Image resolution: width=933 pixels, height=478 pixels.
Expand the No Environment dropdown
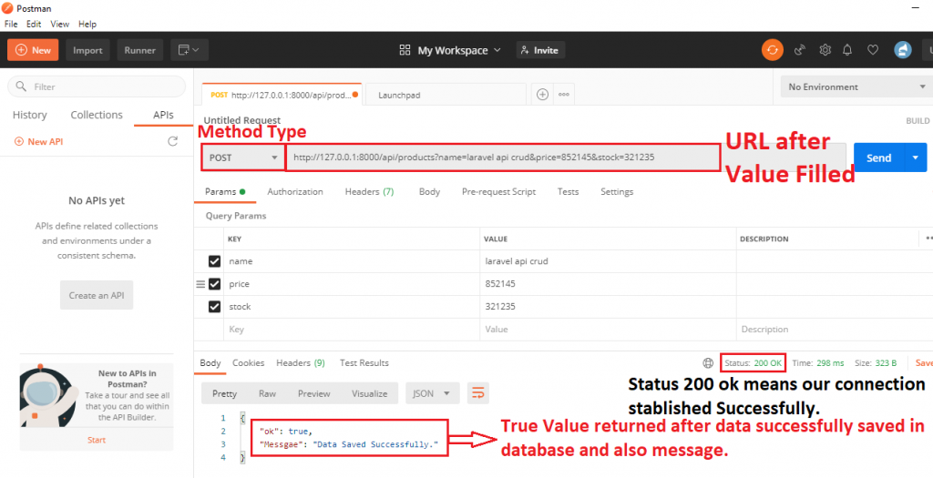coord(855,87)
